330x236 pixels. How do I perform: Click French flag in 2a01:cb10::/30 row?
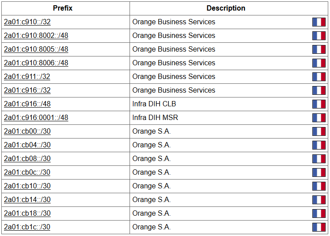[x=319, y=186]
